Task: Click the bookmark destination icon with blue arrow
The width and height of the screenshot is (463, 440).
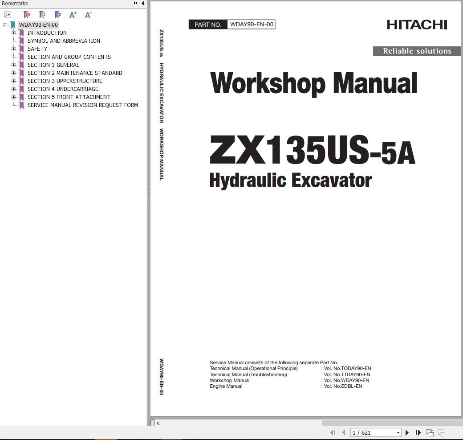Action: [58, 15]
